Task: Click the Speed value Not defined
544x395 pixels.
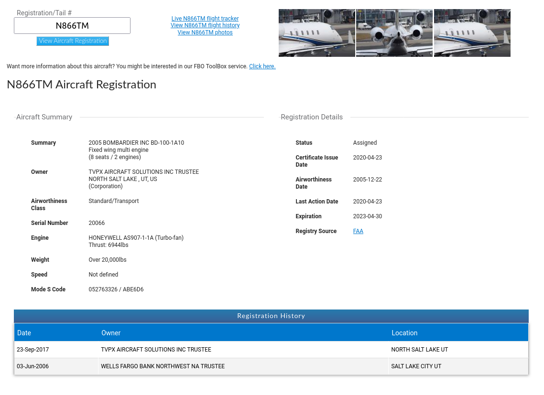Action: tap(103, 274)
